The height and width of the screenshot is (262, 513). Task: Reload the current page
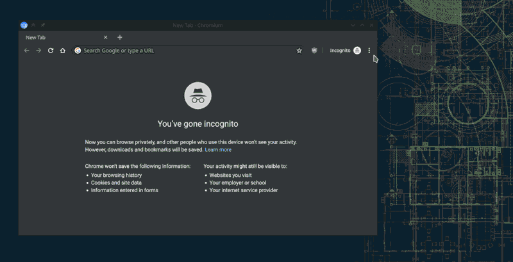51,51
